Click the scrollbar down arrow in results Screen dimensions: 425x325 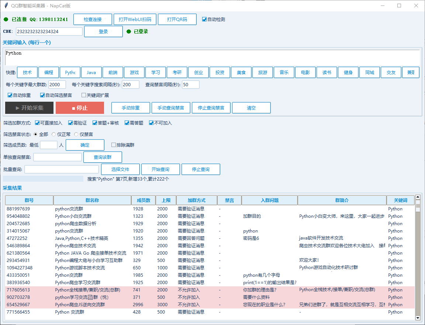click(x=418, y=318)
